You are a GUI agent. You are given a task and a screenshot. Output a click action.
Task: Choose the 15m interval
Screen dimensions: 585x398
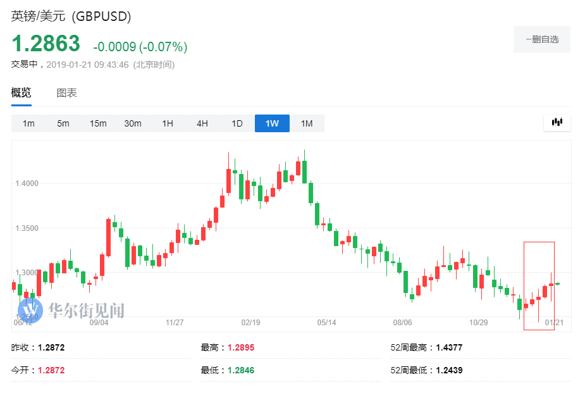click(98, 123)
